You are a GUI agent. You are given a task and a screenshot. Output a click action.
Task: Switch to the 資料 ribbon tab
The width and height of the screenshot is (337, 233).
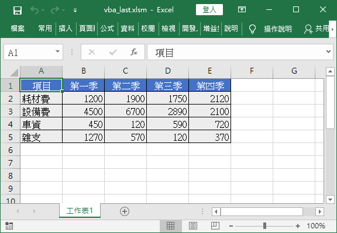[x=128, y=28]
